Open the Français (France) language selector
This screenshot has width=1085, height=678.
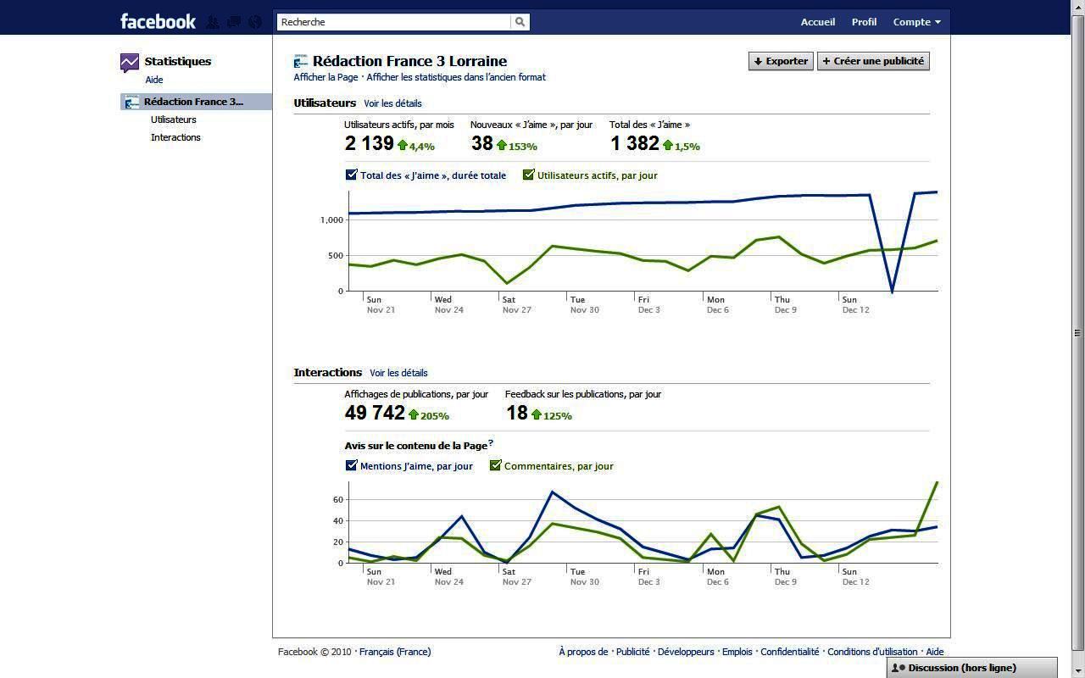click(395, 652)
